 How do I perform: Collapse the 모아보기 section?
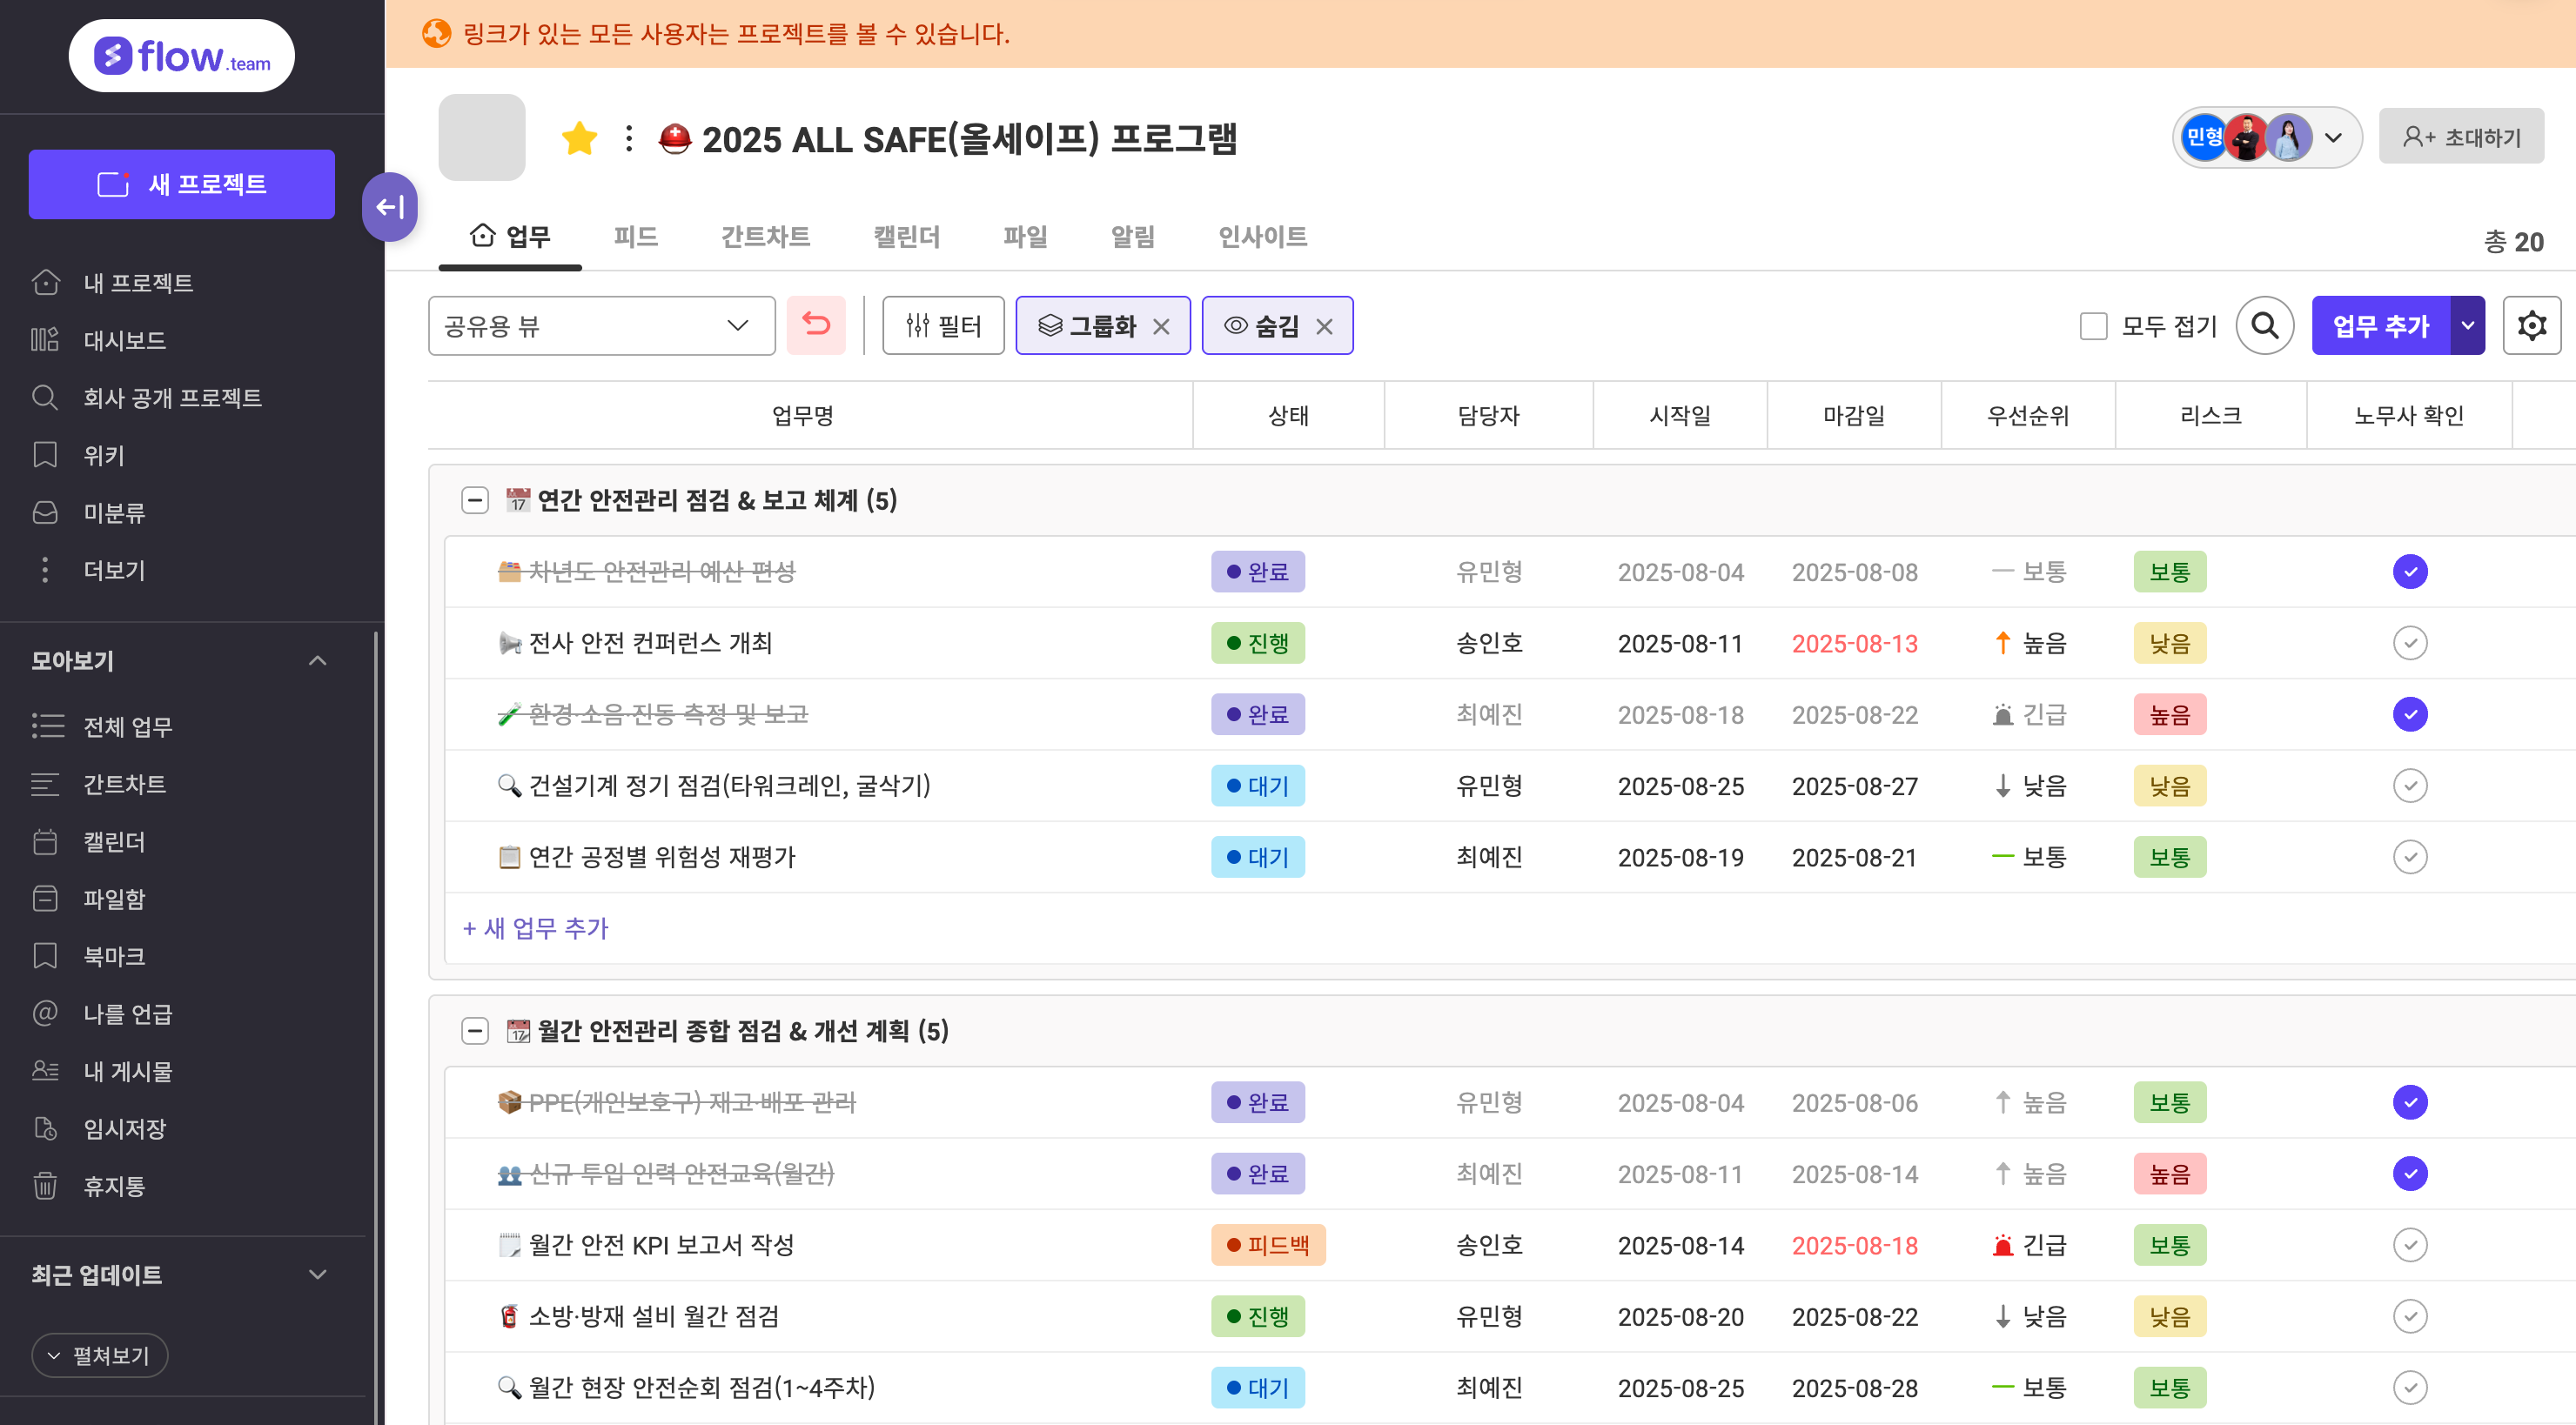pyautogui.click(x=318, y=660)
